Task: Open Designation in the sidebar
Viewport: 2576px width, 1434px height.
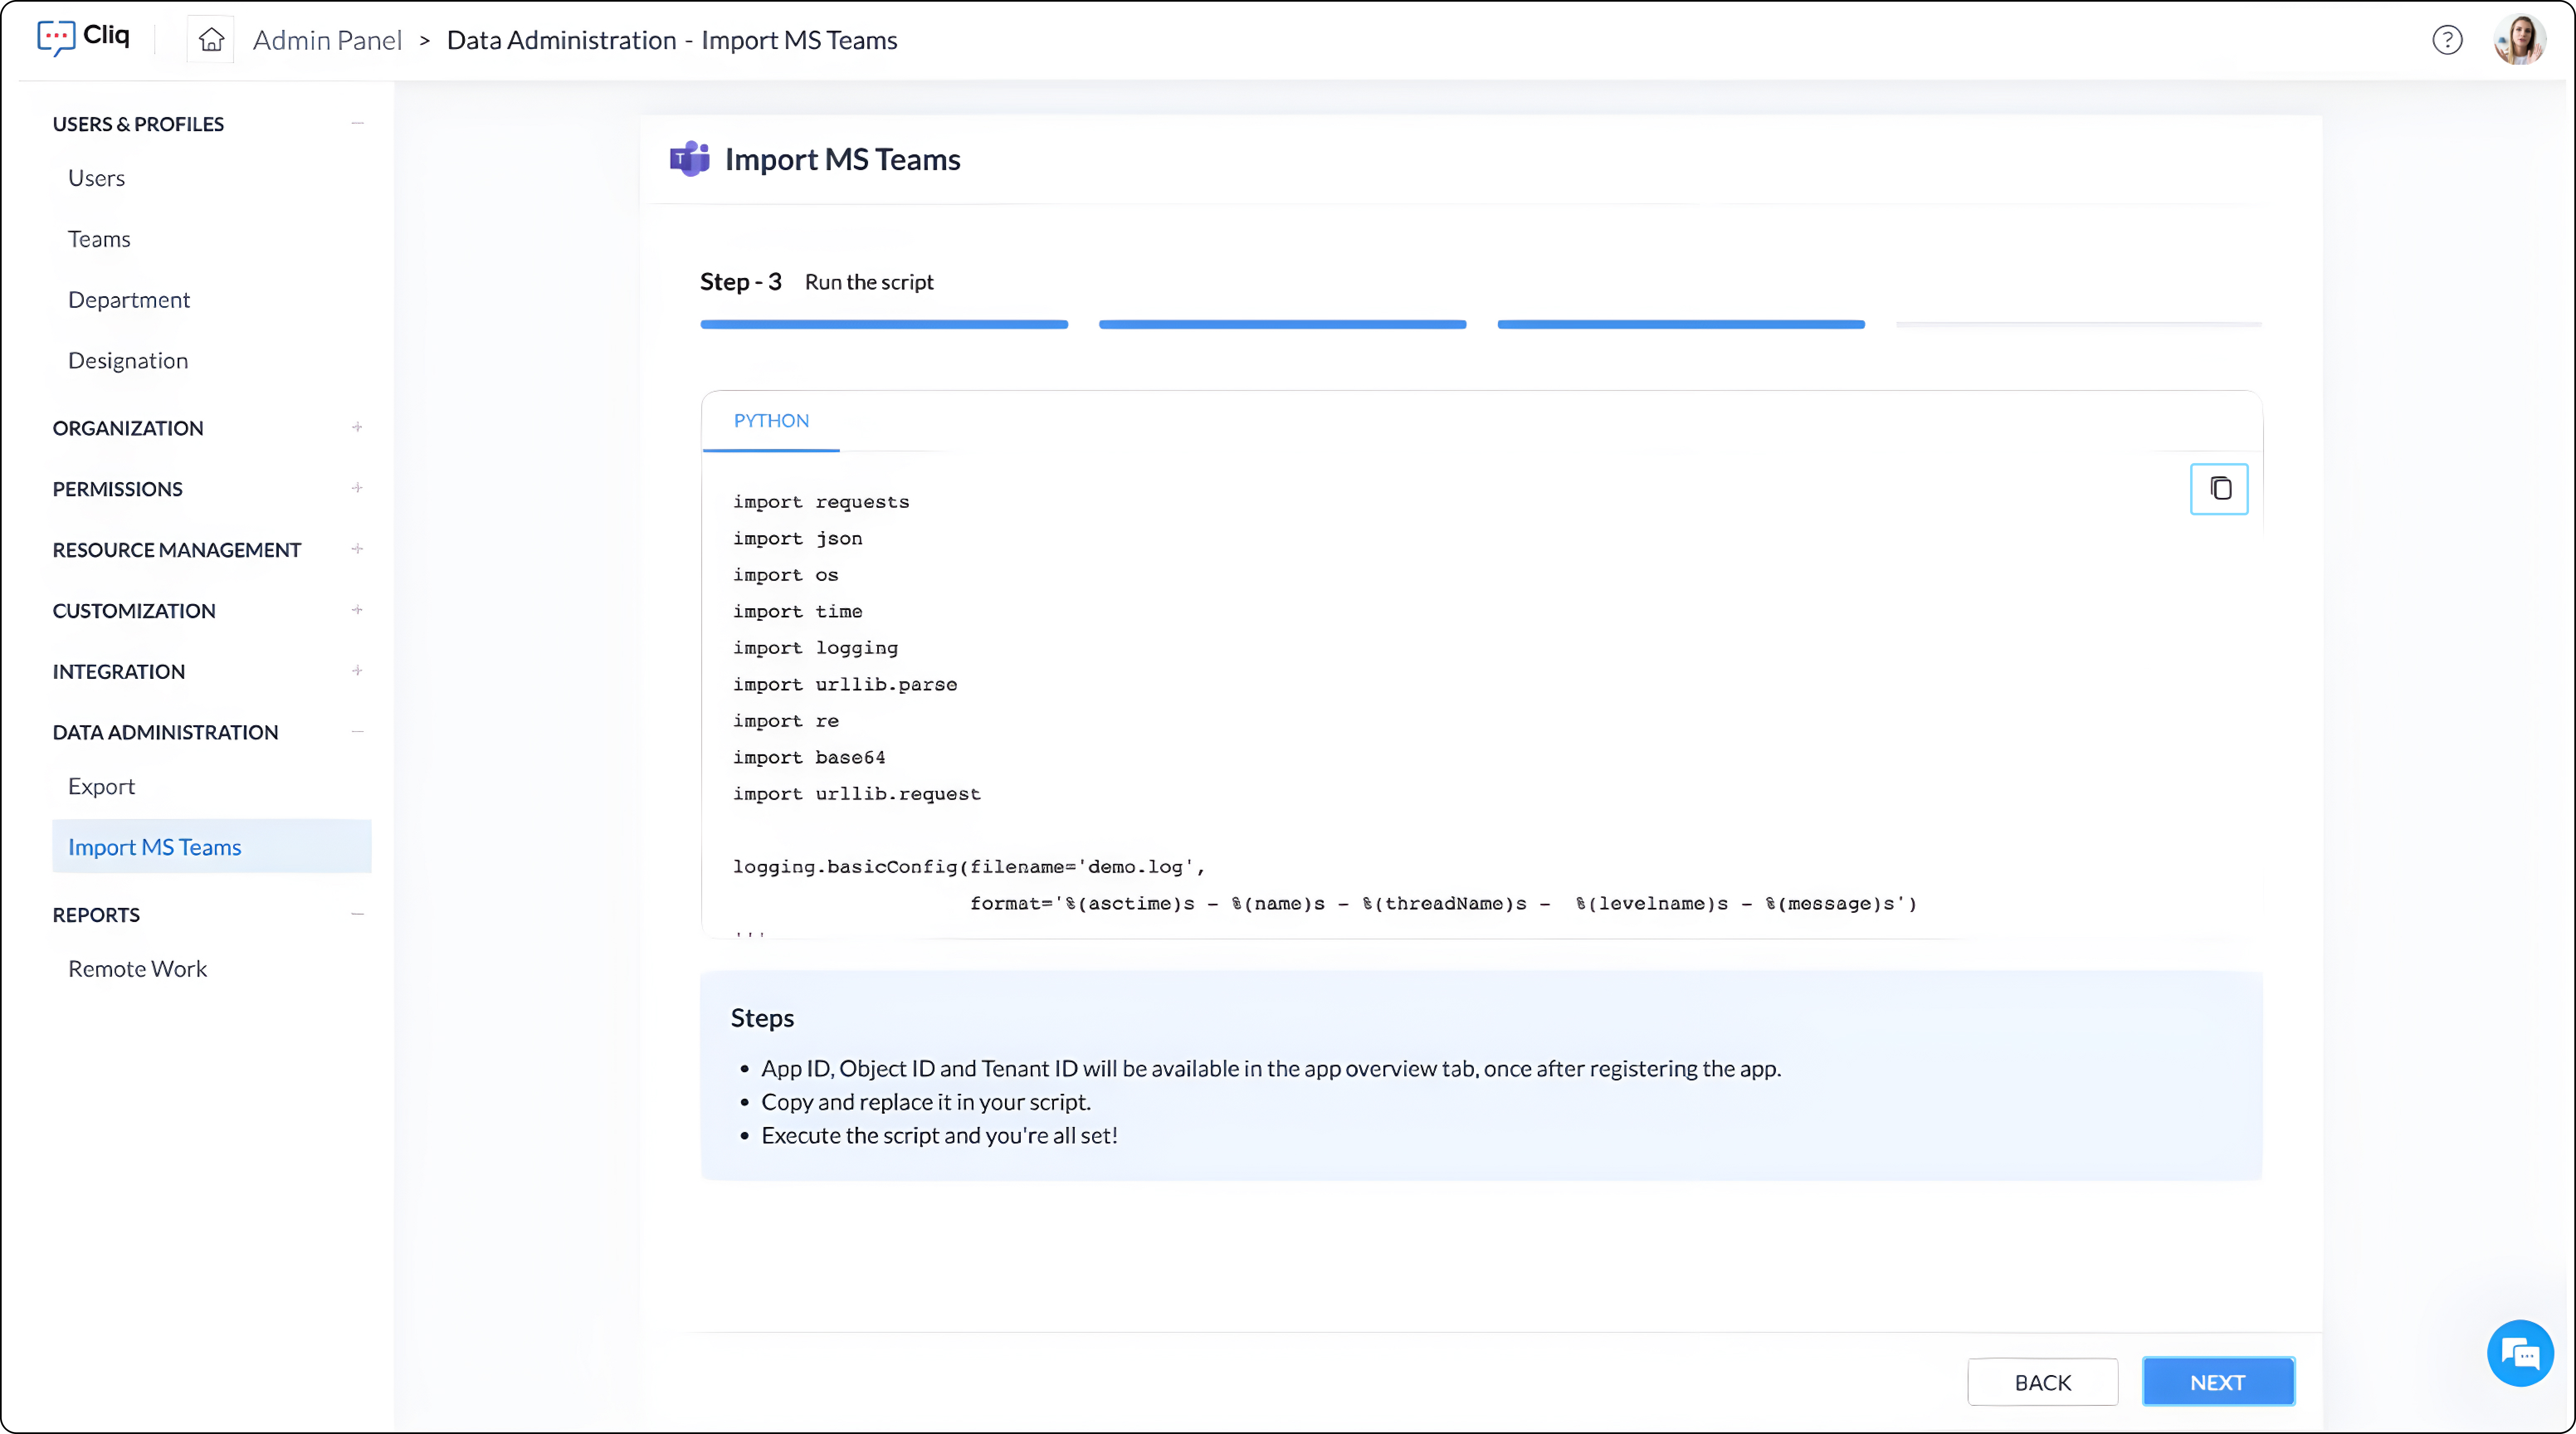Action: pyautogui.click(x=128, y=361)
